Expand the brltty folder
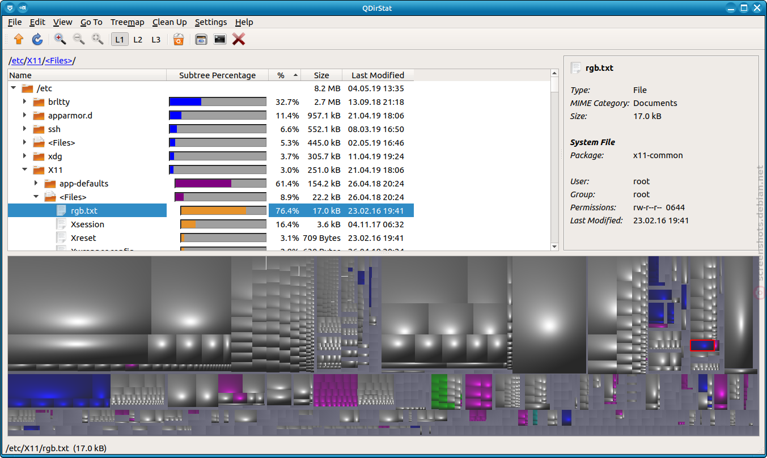 point(25,102)
